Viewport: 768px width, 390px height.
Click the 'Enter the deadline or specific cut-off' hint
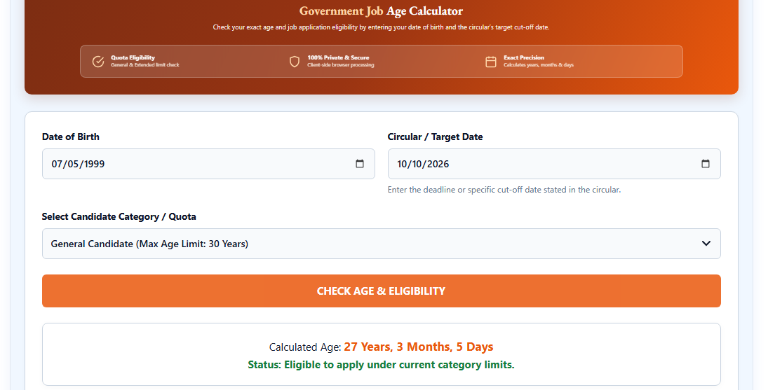point(504,190)
